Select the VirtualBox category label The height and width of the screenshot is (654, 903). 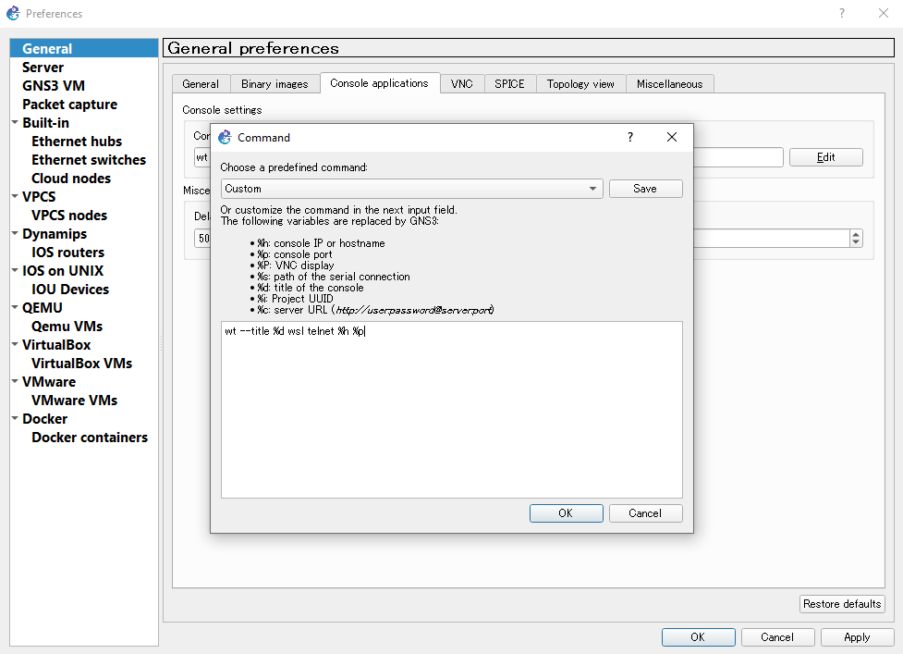[56, 344]
